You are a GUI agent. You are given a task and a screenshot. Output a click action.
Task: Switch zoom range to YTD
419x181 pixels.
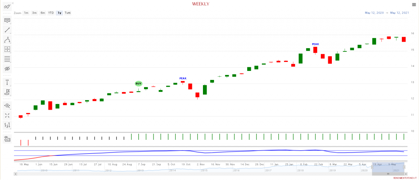tap(51, 13)
